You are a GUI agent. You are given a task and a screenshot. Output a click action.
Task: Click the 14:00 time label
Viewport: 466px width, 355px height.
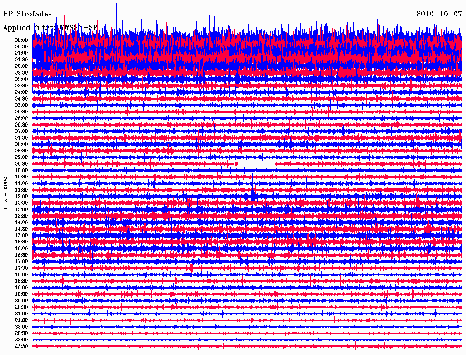click(21, 223)
